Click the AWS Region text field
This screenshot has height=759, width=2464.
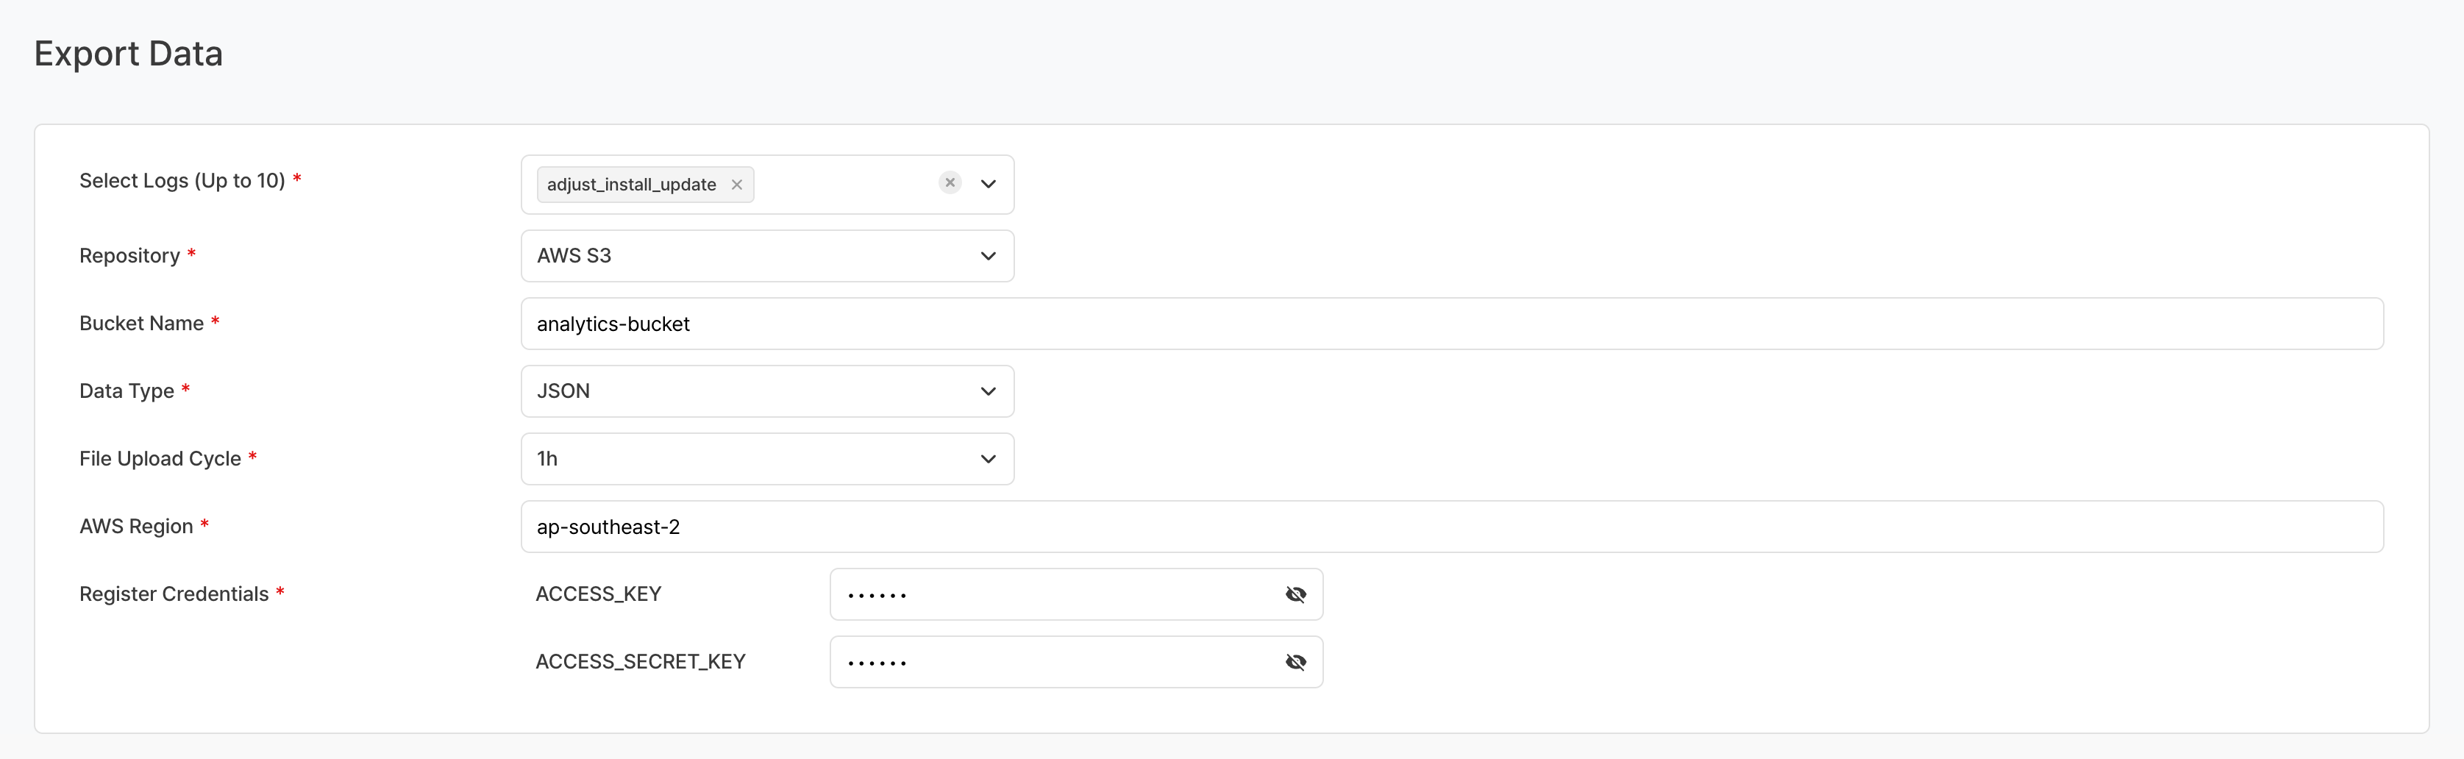1451,527
